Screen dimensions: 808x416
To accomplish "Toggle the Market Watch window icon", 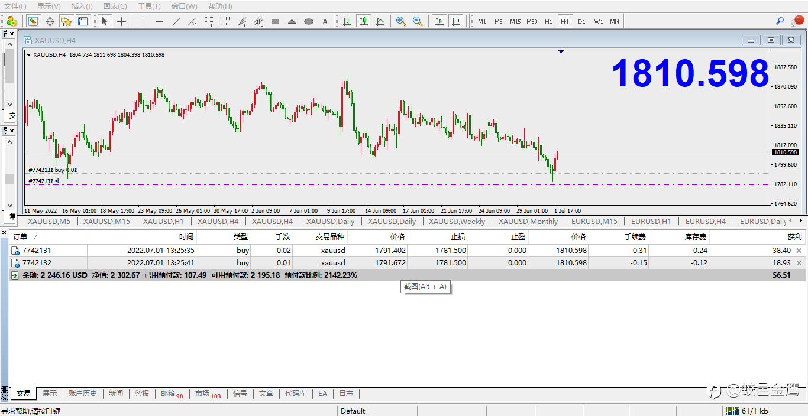I will [33, 21].
